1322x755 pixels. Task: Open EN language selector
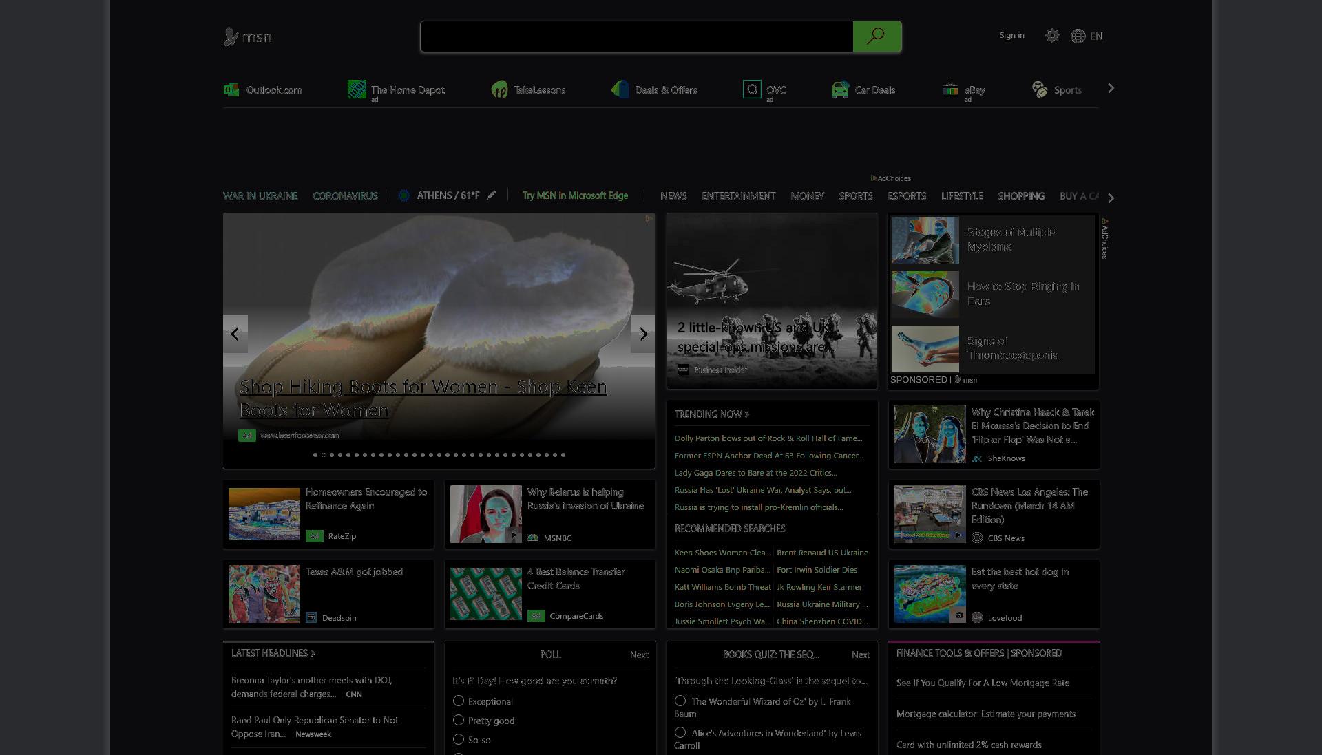tap(1096, 36)
